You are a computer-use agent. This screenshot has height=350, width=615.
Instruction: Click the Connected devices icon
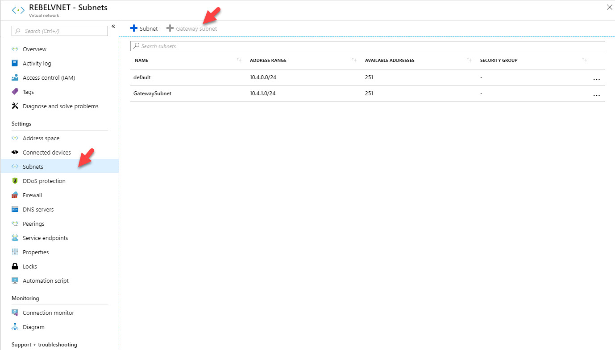pyautogui.click(x=15, y=152)
